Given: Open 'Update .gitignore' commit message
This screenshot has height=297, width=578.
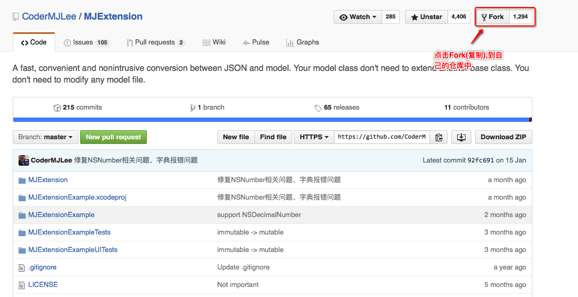Looking at the screenshot, I should click(x=243, y=267).
